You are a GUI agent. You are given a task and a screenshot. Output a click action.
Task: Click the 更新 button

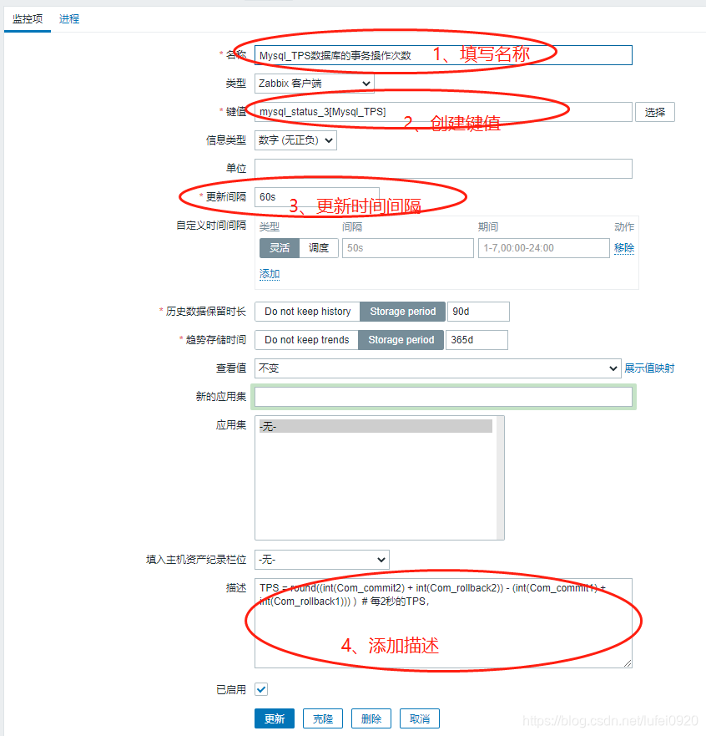point(275,718)
